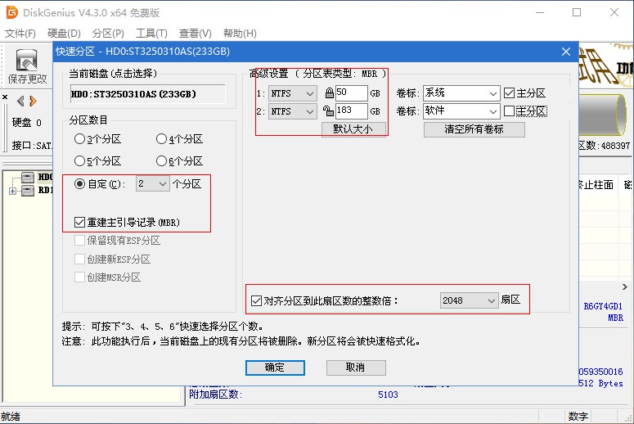The image size is (634, 424).
Task: Open the Tools (工具) menu
Action: pos(151,34)
